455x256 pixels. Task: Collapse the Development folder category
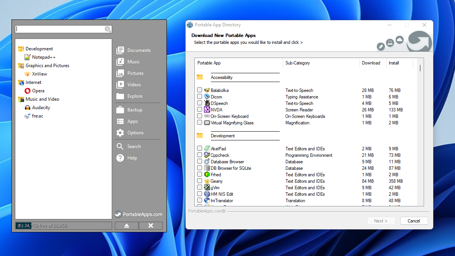click(x=39, y=49)
